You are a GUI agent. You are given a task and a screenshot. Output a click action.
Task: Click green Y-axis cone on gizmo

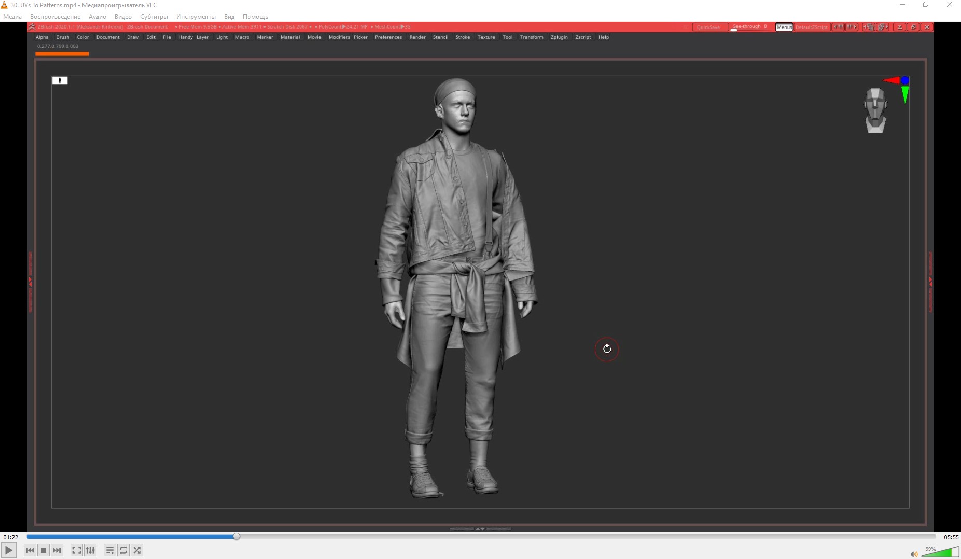pos(905,94)
